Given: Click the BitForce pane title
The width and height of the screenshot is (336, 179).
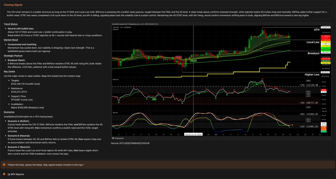Looking at the screenshot, I should (x=116, y=80).
